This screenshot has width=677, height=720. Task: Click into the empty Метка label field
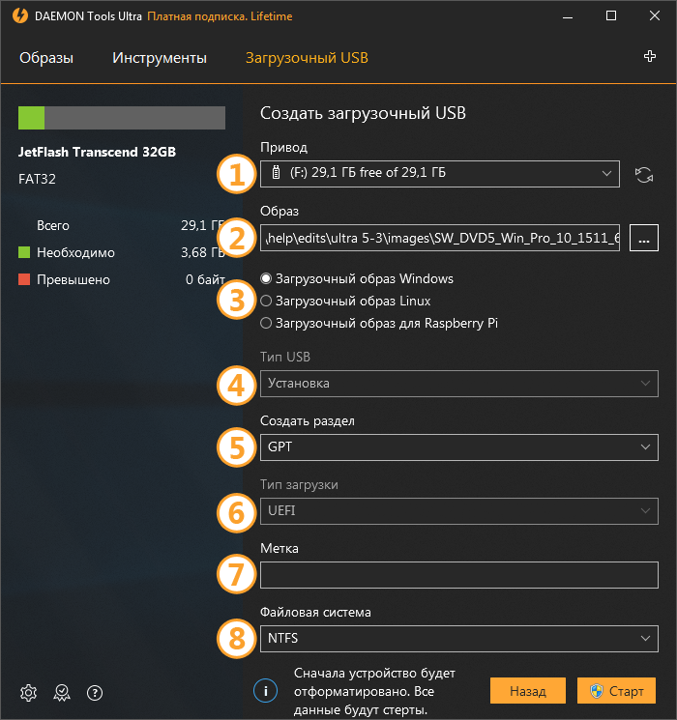pos(459,575)
